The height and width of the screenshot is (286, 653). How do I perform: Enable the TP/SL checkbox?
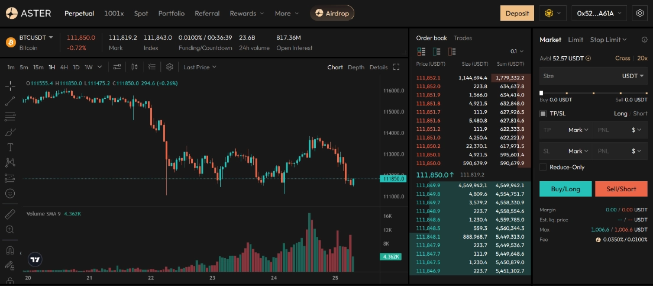pyautogui.click(x=543, y=114)
